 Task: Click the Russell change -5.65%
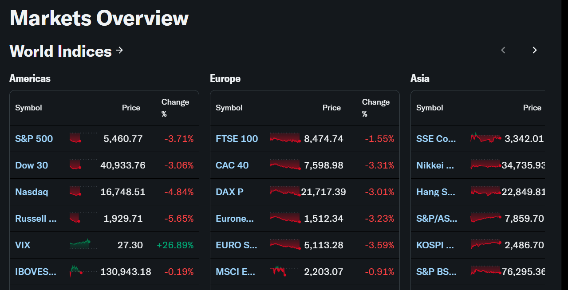[179, 219]
